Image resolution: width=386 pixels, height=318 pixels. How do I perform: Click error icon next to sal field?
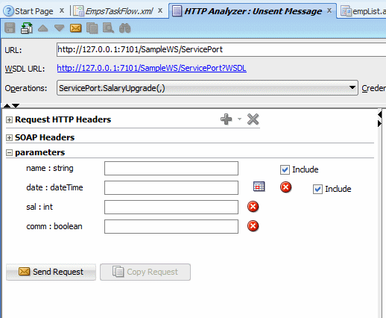[x=253, y=207]
